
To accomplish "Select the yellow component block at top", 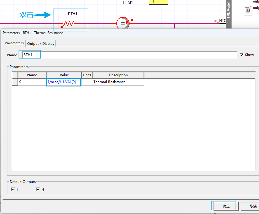I will coord(158,2).
